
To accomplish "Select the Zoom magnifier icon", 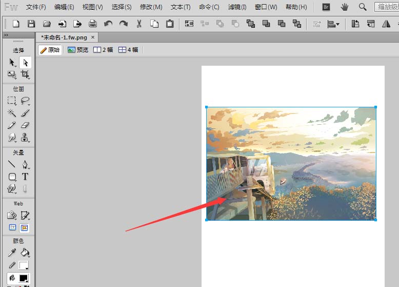I will click(x=363, y=7).
